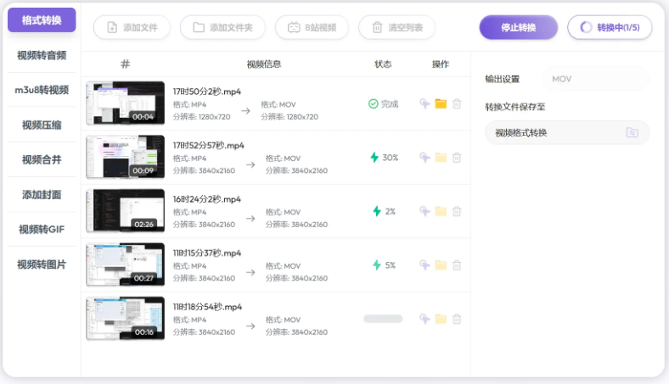Delete 17时52分57秒.mp4 with trash icon

click(457, 158)
